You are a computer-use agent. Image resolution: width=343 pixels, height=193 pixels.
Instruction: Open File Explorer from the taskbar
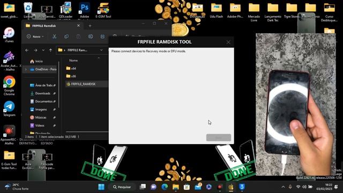pos(175,187)
